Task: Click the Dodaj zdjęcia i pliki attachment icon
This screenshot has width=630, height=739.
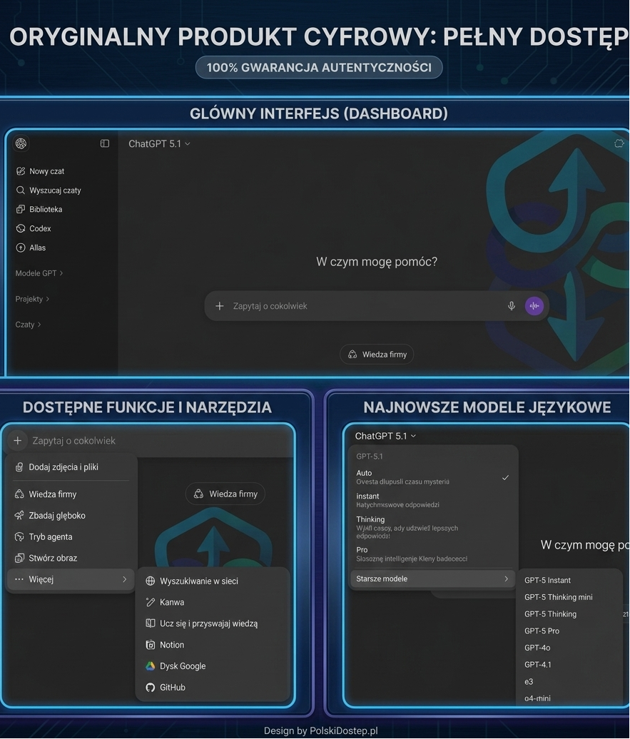Action: (x=19, y=467)
